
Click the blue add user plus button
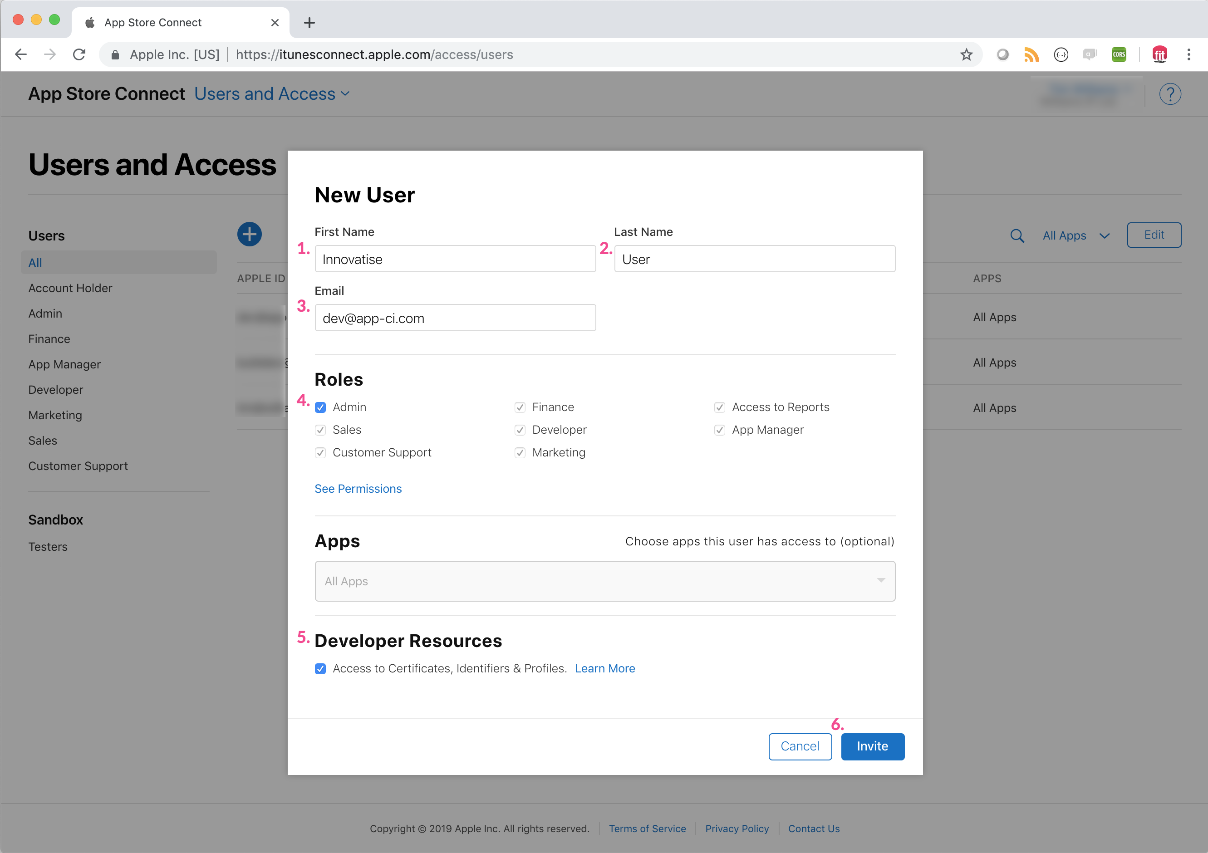tap(250, 234)
